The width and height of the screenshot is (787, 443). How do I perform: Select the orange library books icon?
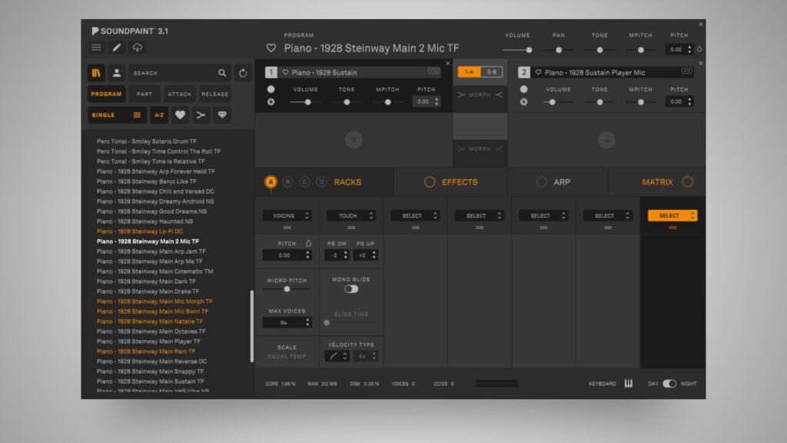click(x=96, y=73)
